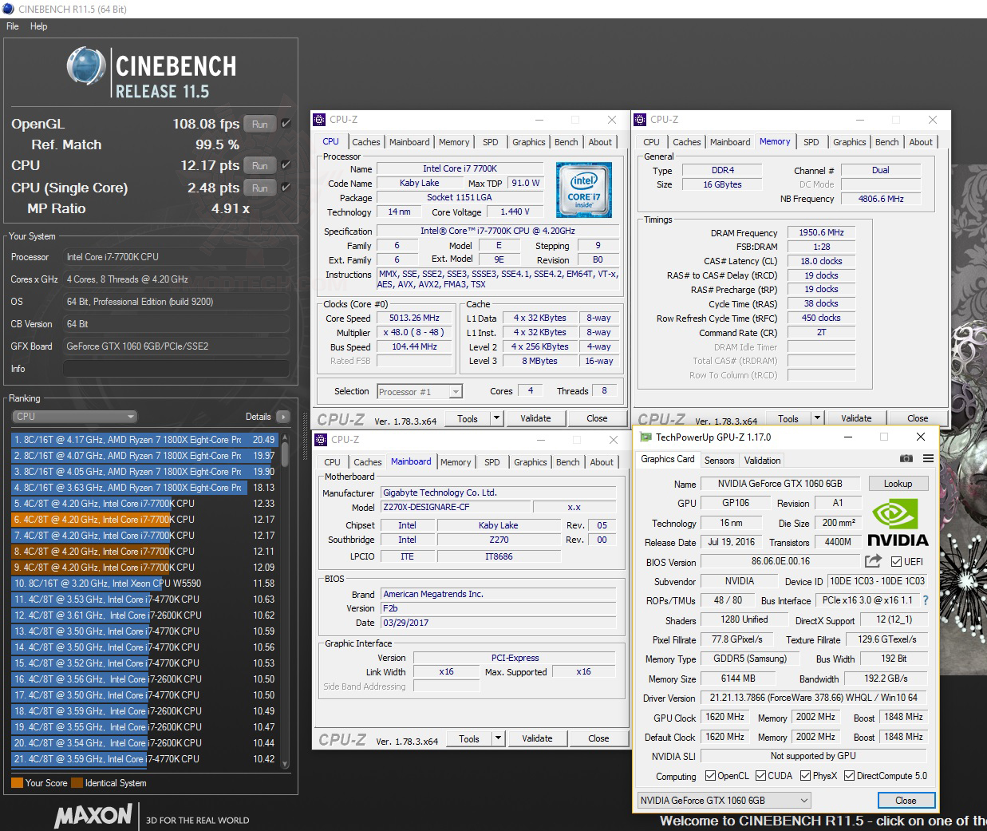The height and width of the screenshot is (831, 987).
Task: Open Graphics tab in Memory CPU-Z window
Action: coord(850,142)
